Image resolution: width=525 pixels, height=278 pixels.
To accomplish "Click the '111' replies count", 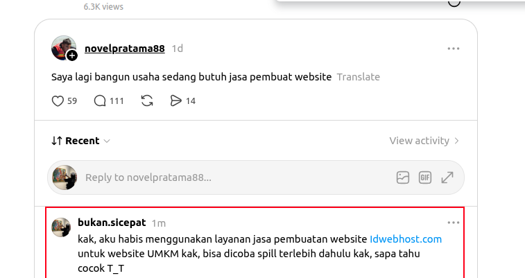I will (x=117, y=101).
